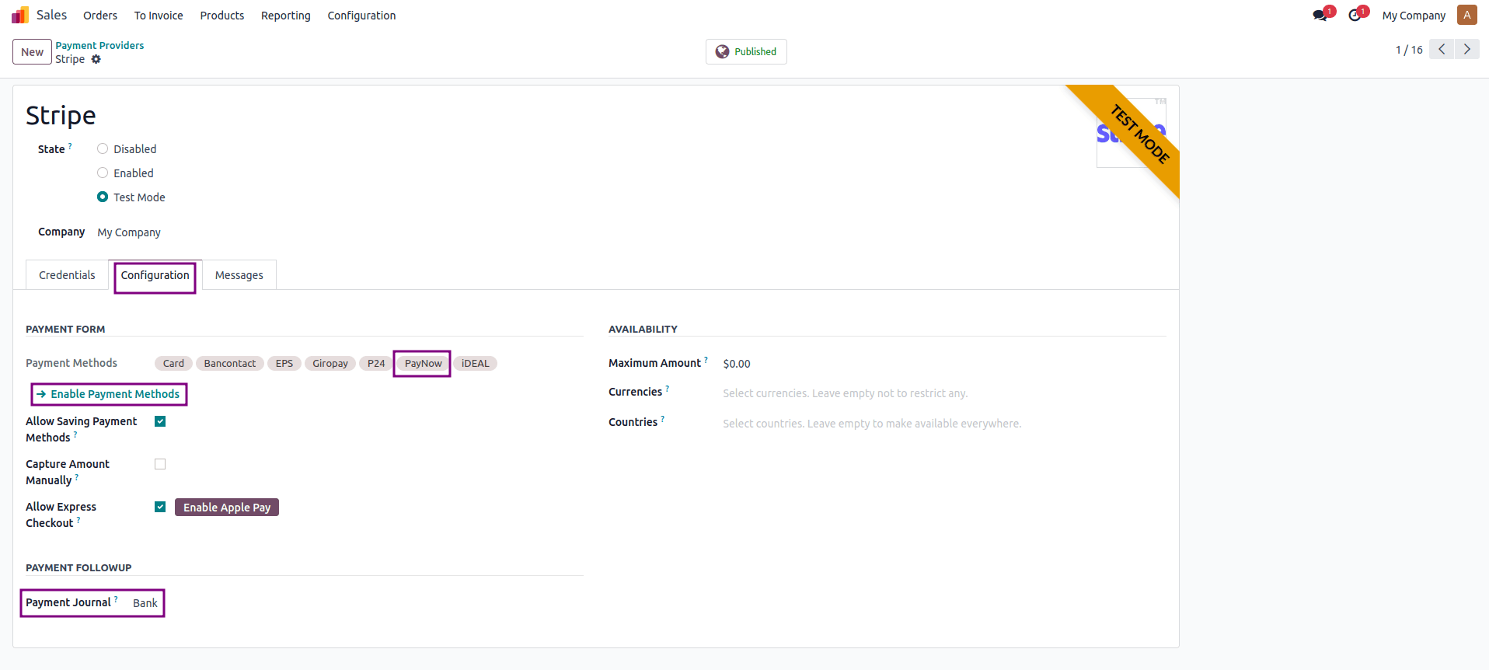Viewport: 1489px width, 670px height.
Task: Go to next record arrow
Action: 1467,49
